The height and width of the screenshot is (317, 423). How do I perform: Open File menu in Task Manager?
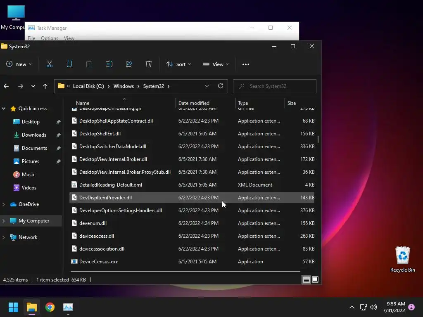pos(31,38)
